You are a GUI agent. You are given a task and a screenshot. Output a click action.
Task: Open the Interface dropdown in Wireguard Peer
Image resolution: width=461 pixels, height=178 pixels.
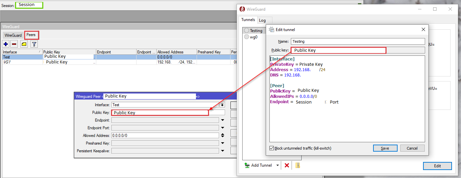pyautogui.click(x=222, y=105)
